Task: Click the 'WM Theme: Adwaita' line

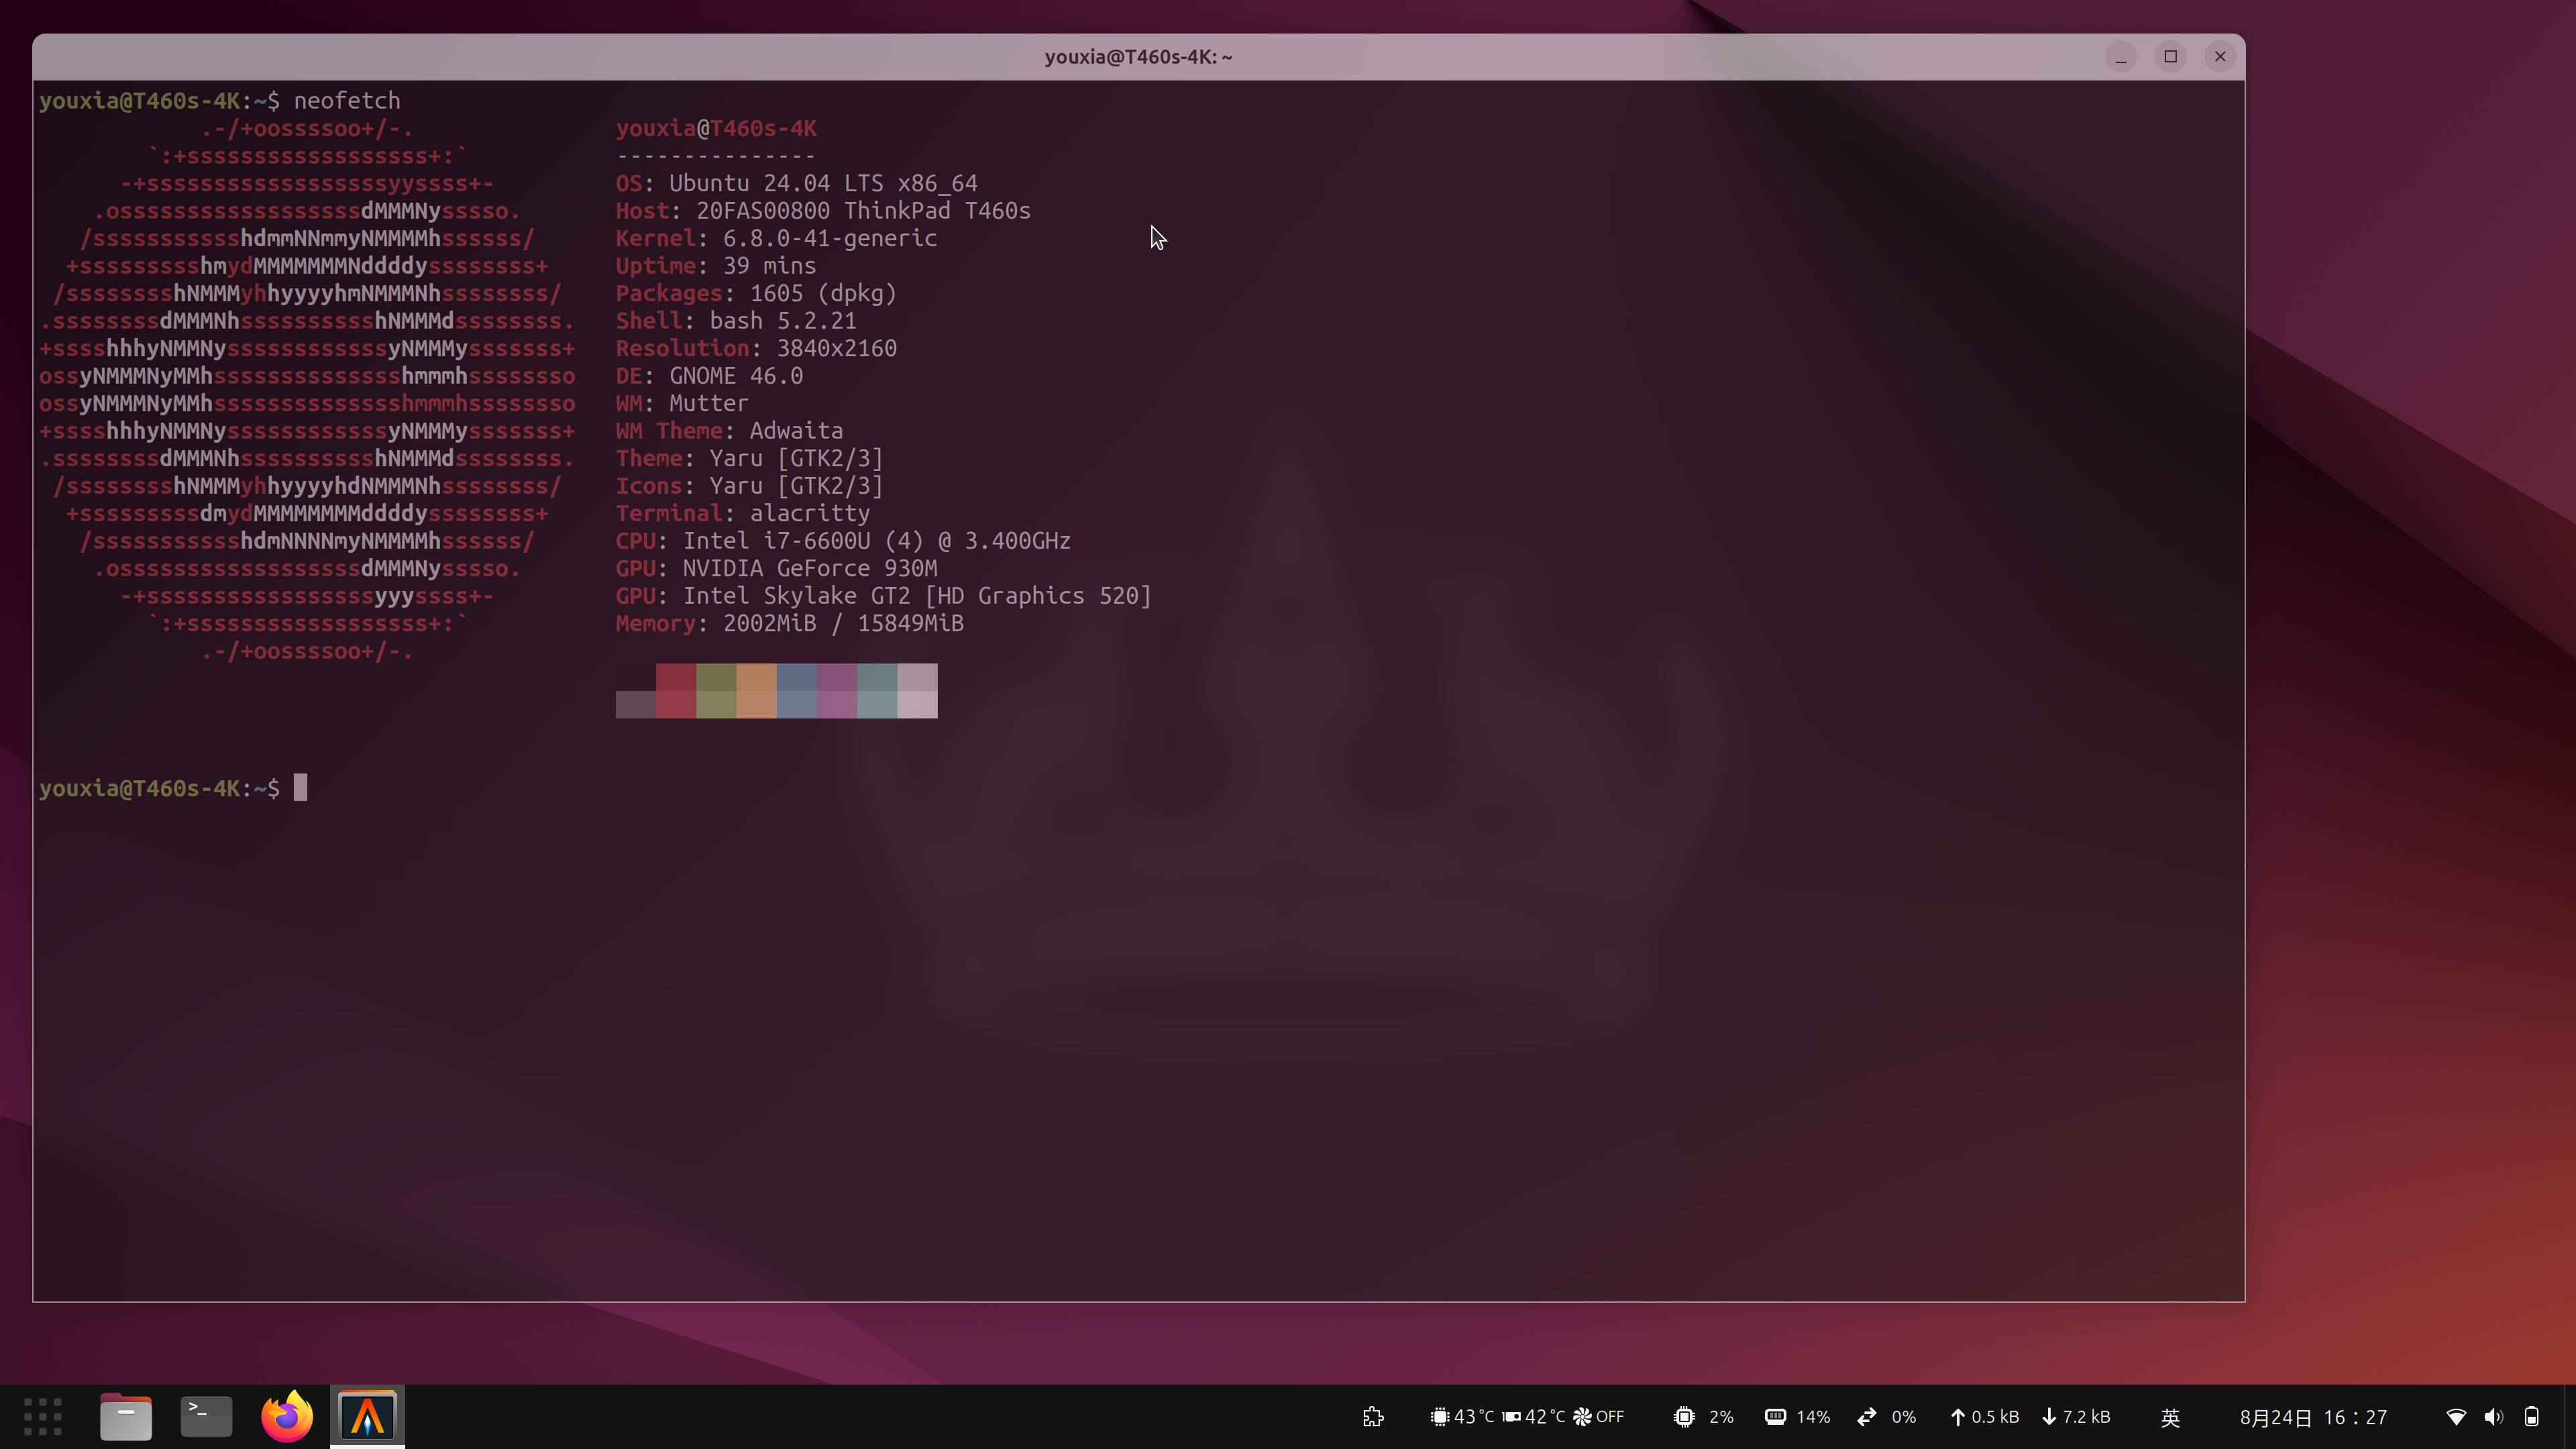Action: (729, 431)
